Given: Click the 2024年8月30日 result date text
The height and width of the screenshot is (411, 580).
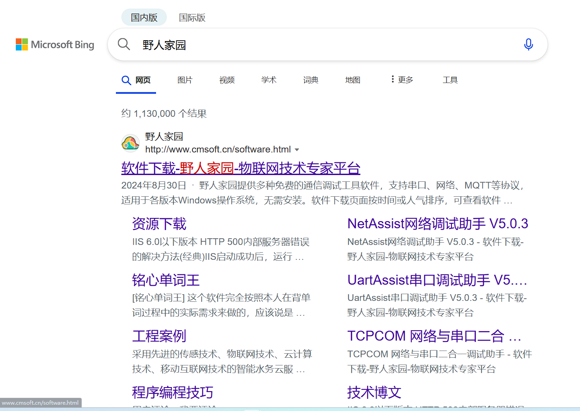Looking at the screenshot, I should point(154,185).
